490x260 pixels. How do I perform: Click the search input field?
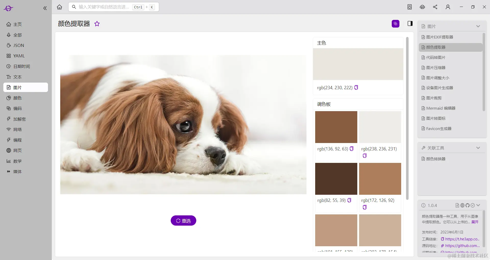(114, 7)
